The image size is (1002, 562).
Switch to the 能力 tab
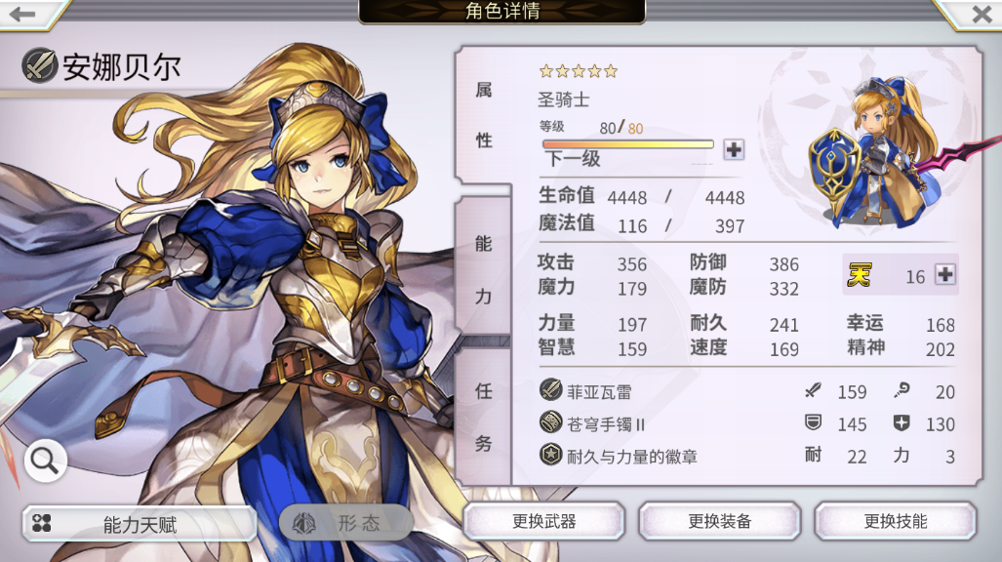point(484,270)
